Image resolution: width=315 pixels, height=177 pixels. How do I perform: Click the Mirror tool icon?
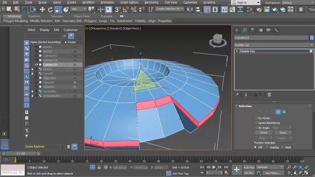pyautogui.click(x=190, y=9)
